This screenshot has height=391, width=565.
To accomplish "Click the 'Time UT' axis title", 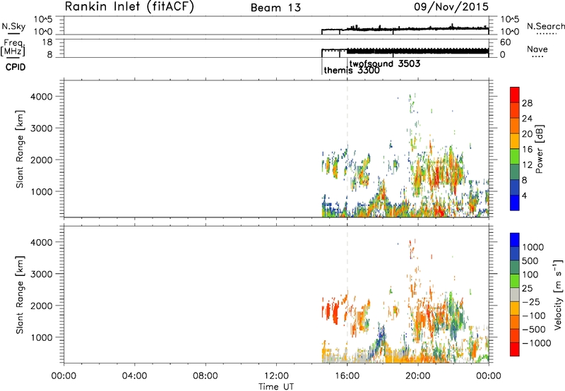I will click(x=276, y=387).
